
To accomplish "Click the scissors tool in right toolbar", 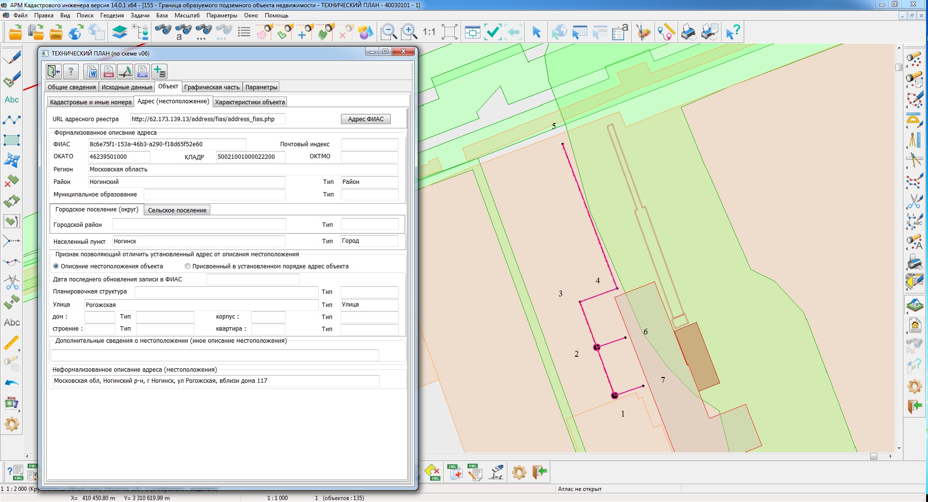I will [x=914, y=201].
